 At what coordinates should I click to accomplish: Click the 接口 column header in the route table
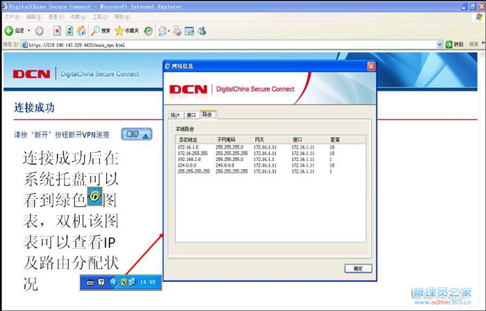tap(308, 140)
